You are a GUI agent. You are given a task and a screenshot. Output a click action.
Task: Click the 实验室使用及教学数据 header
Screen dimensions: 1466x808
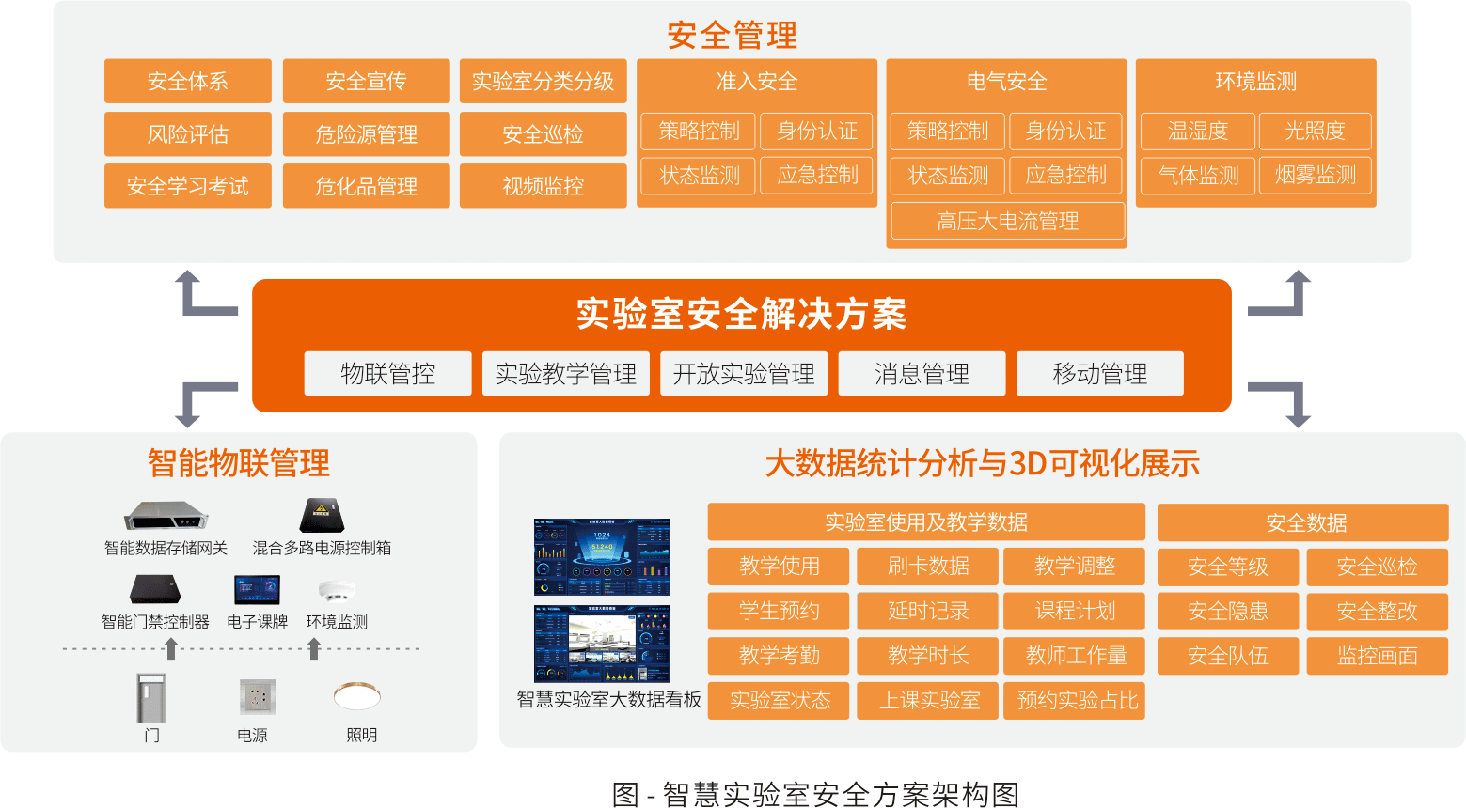pos(925,522)
